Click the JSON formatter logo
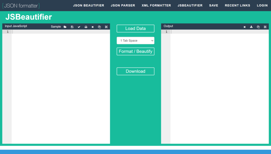The image size is (271, 154). point(21,6)
